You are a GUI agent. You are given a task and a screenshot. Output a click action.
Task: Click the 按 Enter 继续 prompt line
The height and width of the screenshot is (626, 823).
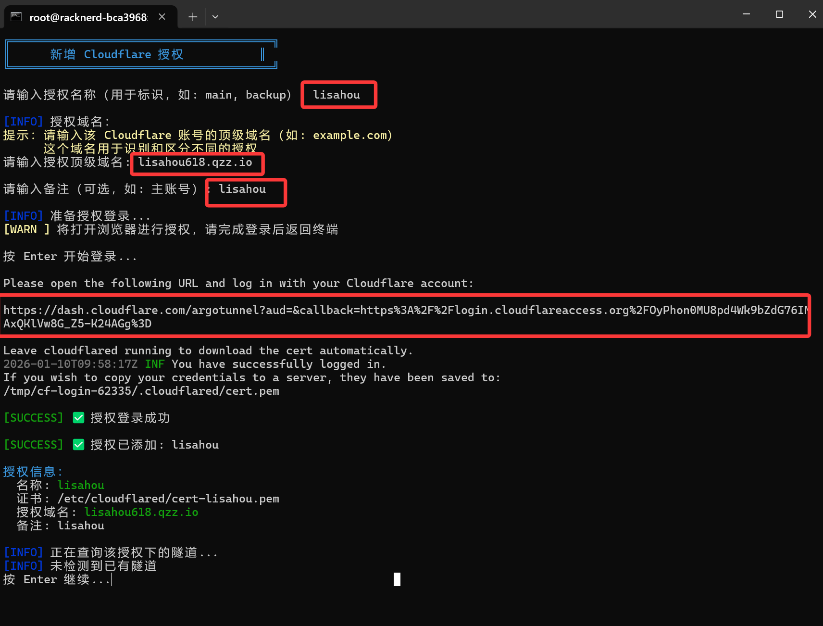(57, 580)
